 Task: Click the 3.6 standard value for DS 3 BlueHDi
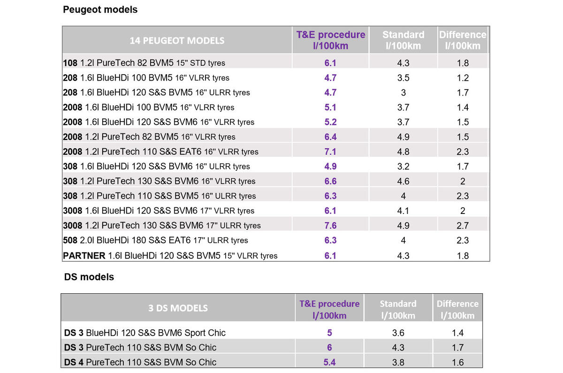tap(398, 333)
